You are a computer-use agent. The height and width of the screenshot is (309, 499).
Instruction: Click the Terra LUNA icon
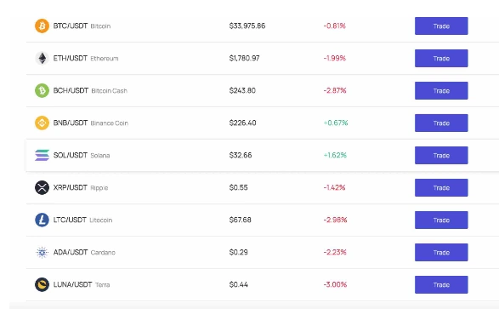[42, 284]
